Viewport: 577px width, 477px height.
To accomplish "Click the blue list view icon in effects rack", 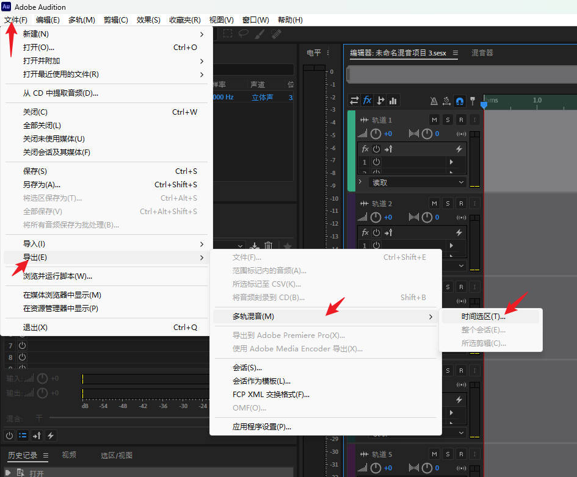I will click(x=23, y=436).
